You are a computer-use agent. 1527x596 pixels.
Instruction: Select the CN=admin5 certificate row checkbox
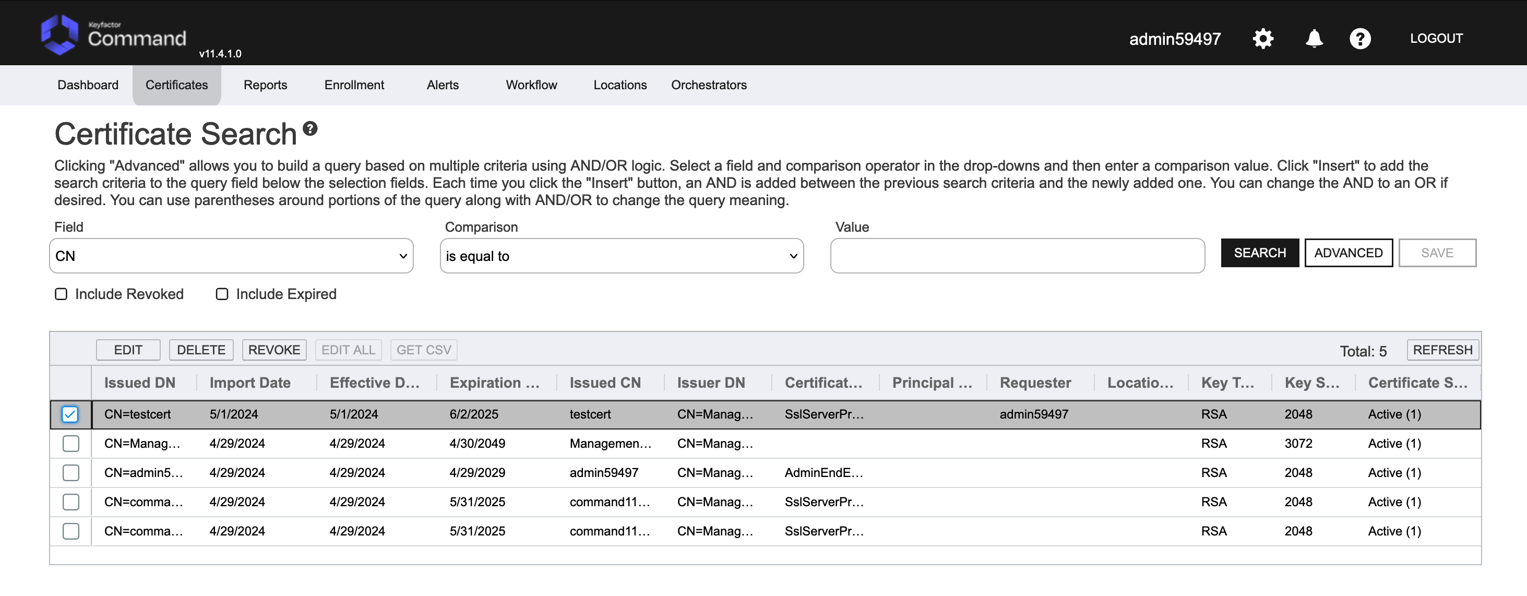click(x=70, y=473)
